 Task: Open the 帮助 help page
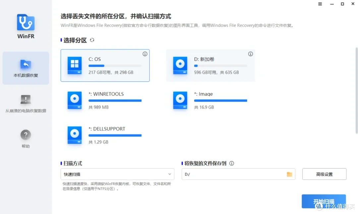(x=26, y=139)
